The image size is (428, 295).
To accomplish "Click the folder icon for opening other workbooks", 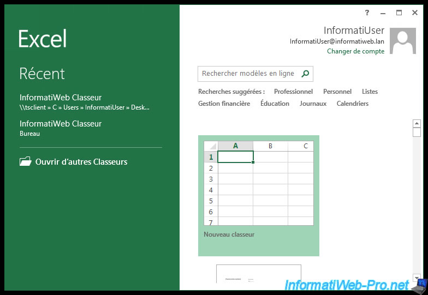I will coord(25,161).
